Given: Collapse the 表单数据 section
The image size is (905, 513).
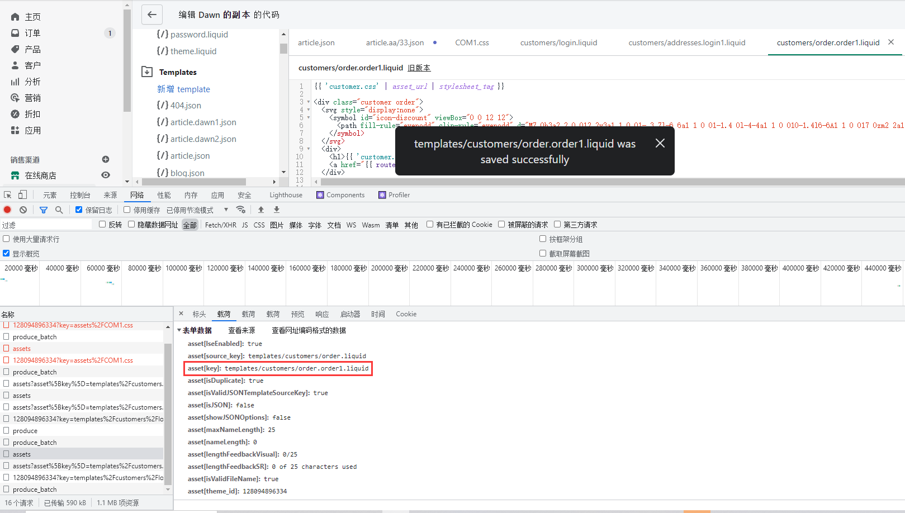Looking at the screenshot, I should coord(179,330).
